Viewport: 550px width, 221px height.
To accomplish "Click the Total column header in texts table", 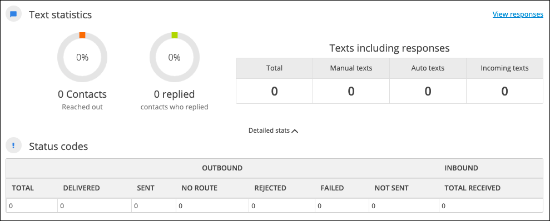I will coord(274,68).
